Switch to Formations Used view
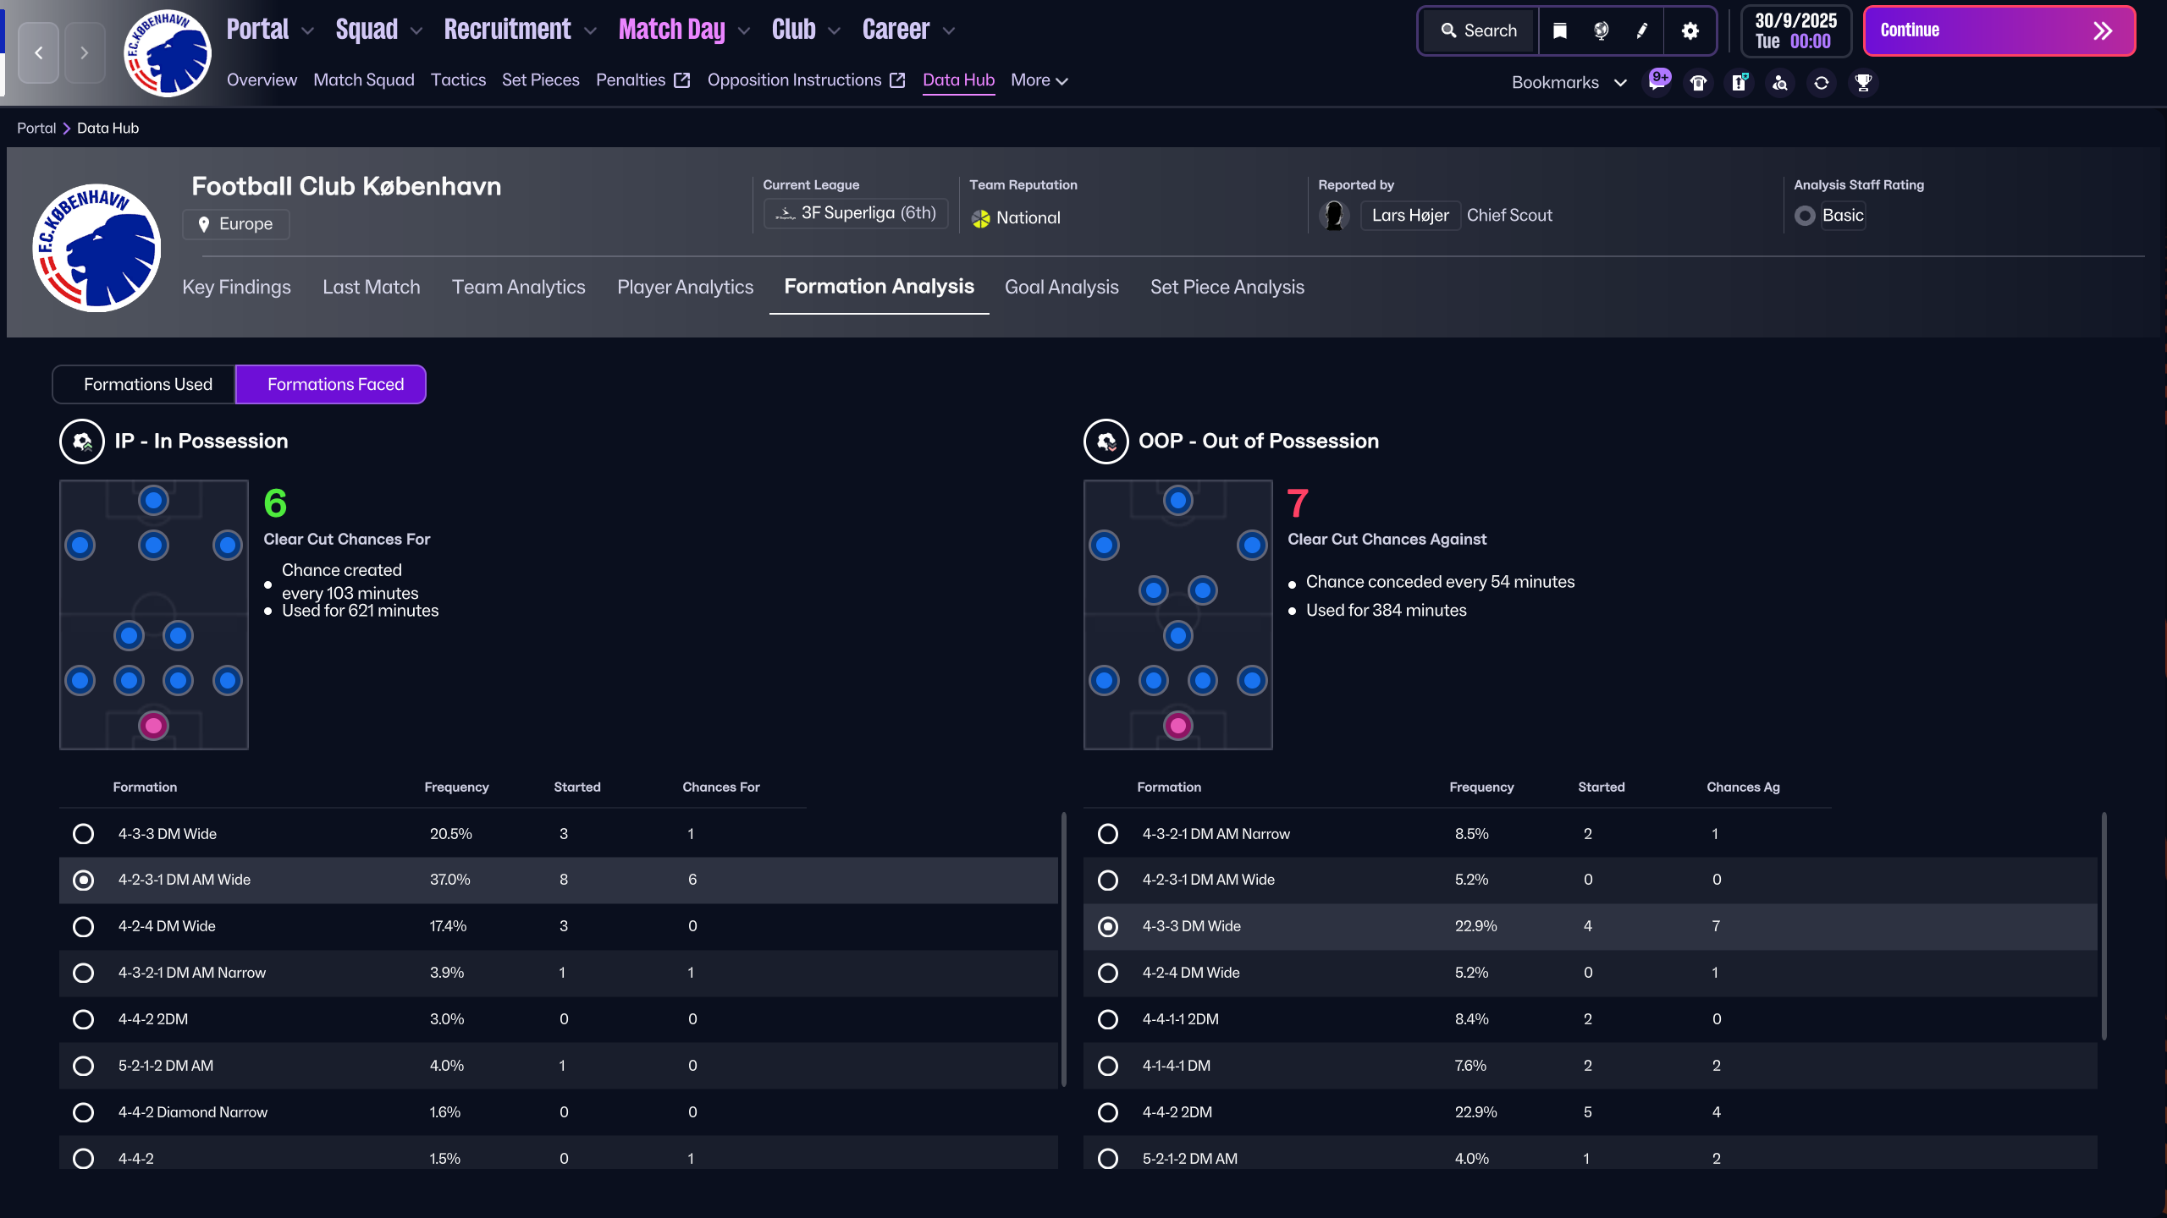 tap(147, 385)
